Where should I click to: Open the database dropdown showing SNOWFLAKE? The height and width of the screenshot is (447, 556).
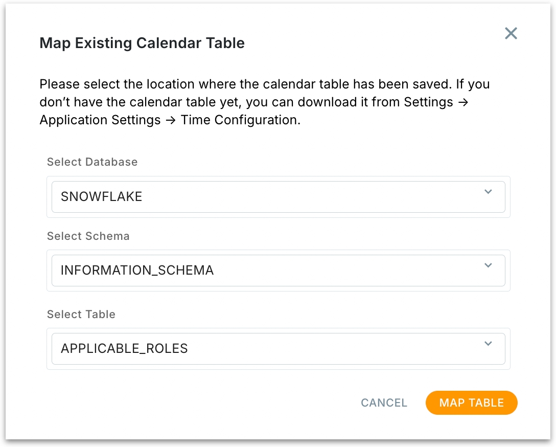pos(278,197)
